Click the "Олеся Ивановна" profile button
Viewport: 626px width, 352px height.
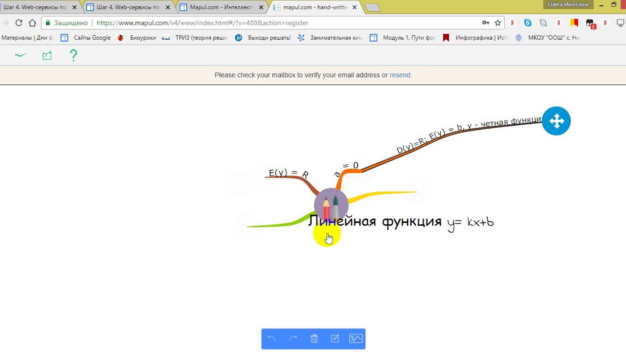point(568,4)
